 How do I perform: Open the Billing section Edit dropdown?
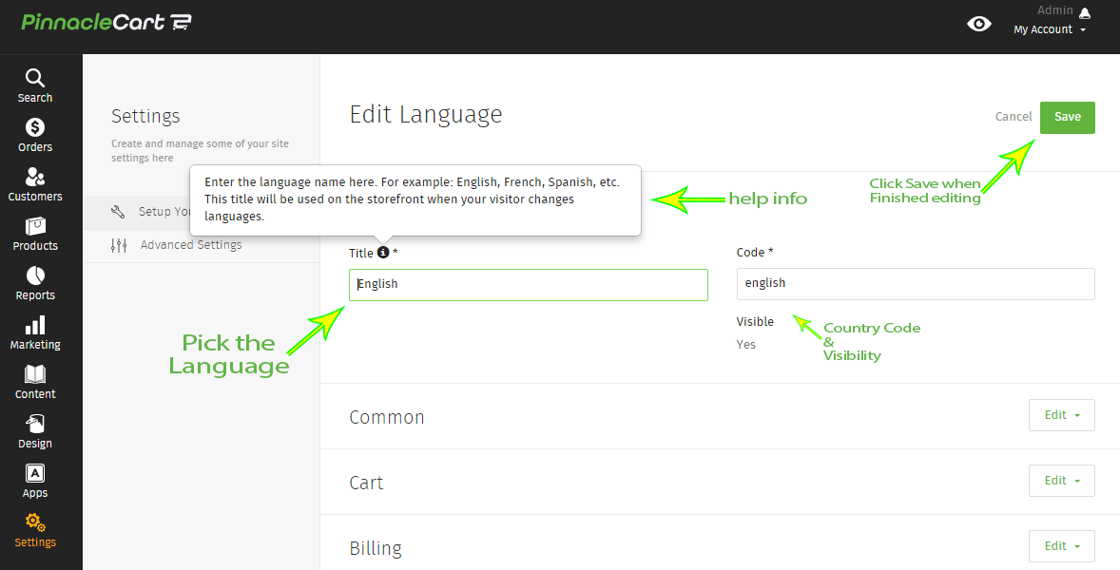tap(1061, 546)
